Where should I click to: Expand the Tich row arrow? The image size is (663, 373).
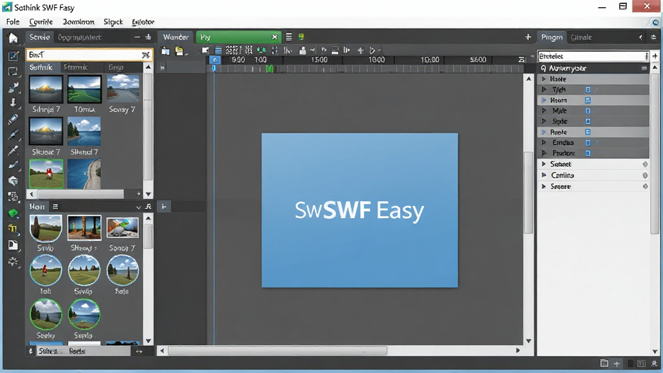[544, 89]
